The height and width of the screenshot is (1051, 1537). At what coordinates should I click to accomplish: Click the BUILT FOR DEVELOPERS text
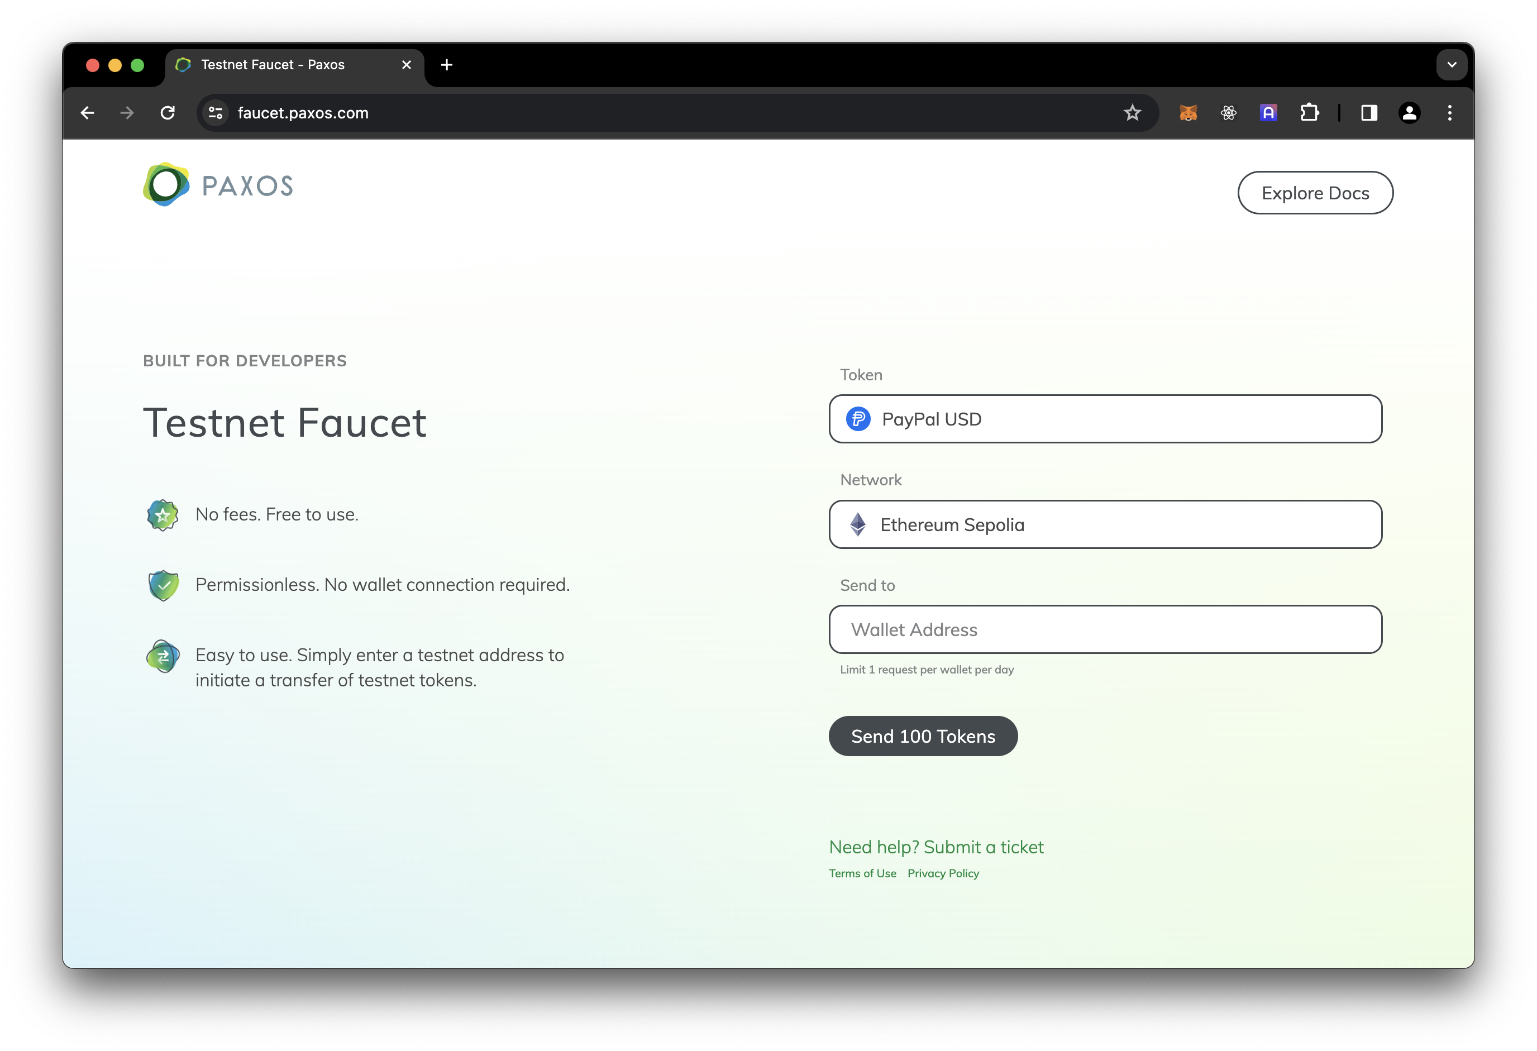[x=245, y=360]
